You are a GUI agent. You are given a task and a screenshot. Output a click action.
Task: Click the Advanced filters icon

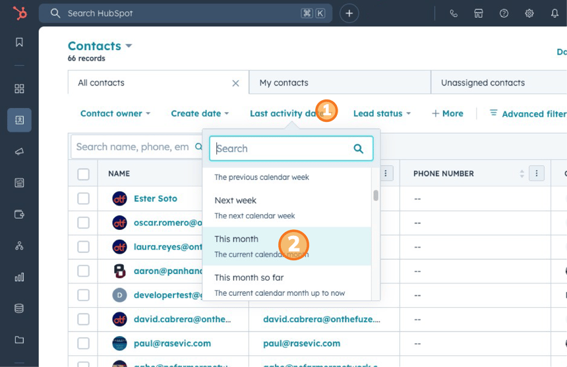[x=493, y=113]
